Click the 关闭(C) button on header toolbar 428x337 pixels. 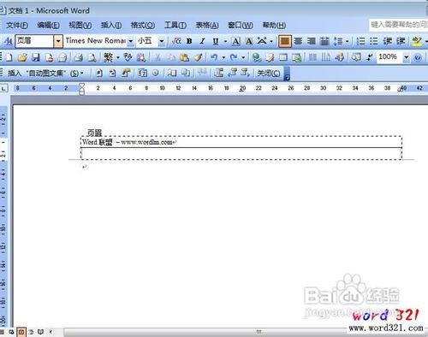click(269, 74)
